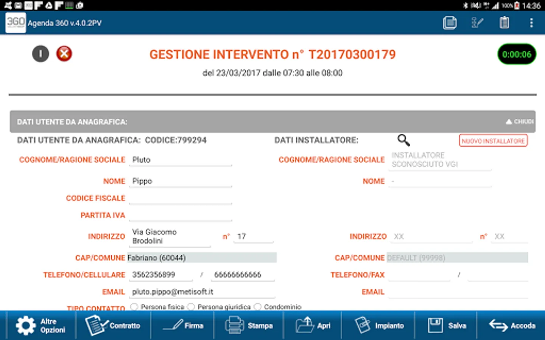Click the NUOVO INSTALLATORE button
This screenshot has height=340, width=545.
[x=493, y=141]
